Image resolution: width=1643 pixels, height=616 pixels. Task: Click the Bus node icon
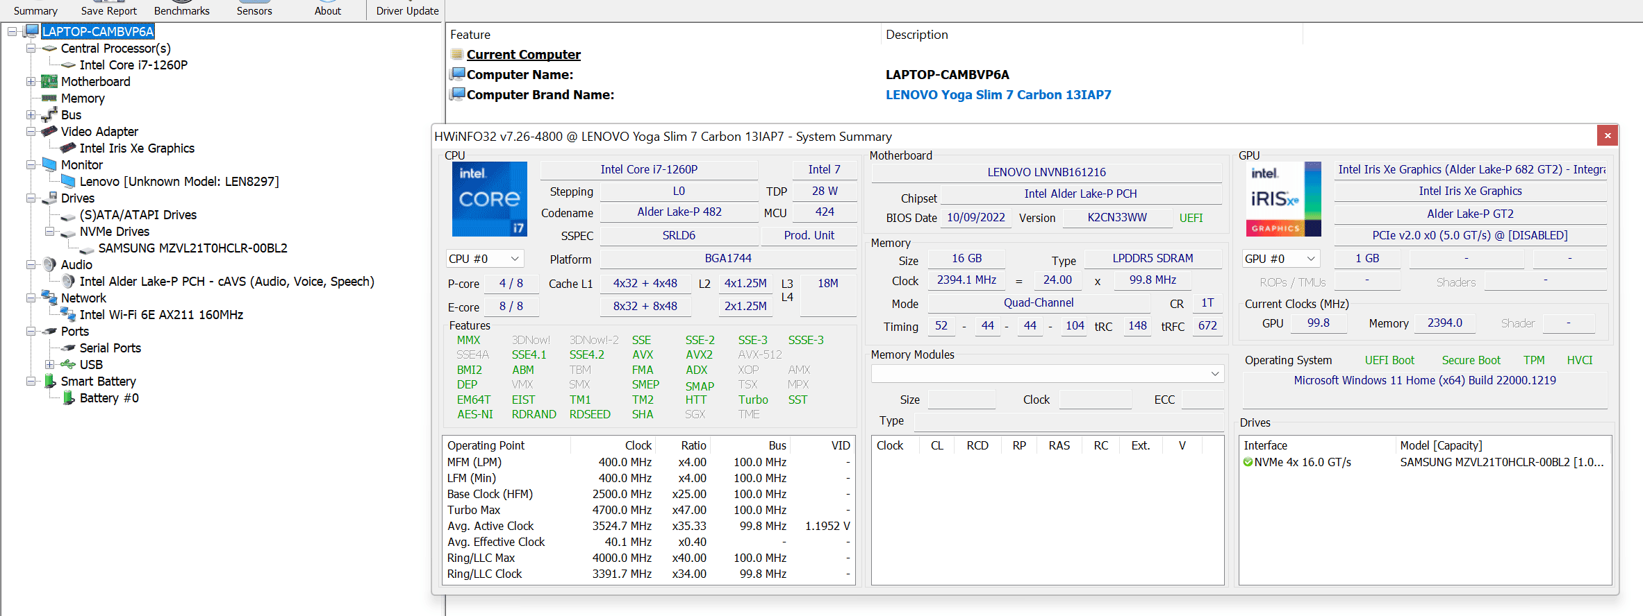click(x=49, y=115)
